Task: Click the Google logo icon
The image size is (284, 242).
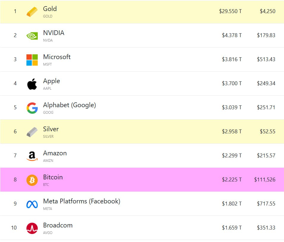Action: click(32, 108)
